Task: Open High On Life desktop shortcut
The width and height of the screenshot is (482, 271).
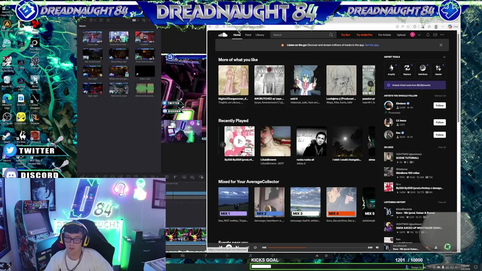Action: coord(7,45)
